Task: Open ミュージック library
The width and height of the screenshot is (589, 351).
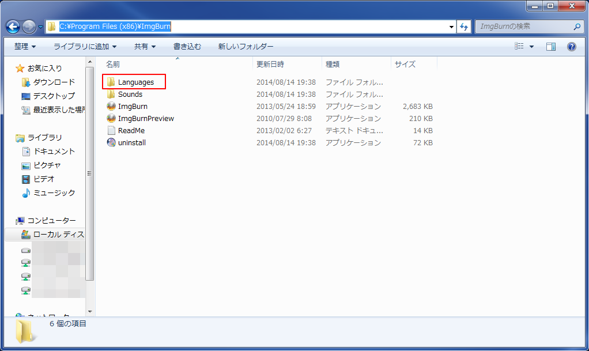Action: pos(54,193)
